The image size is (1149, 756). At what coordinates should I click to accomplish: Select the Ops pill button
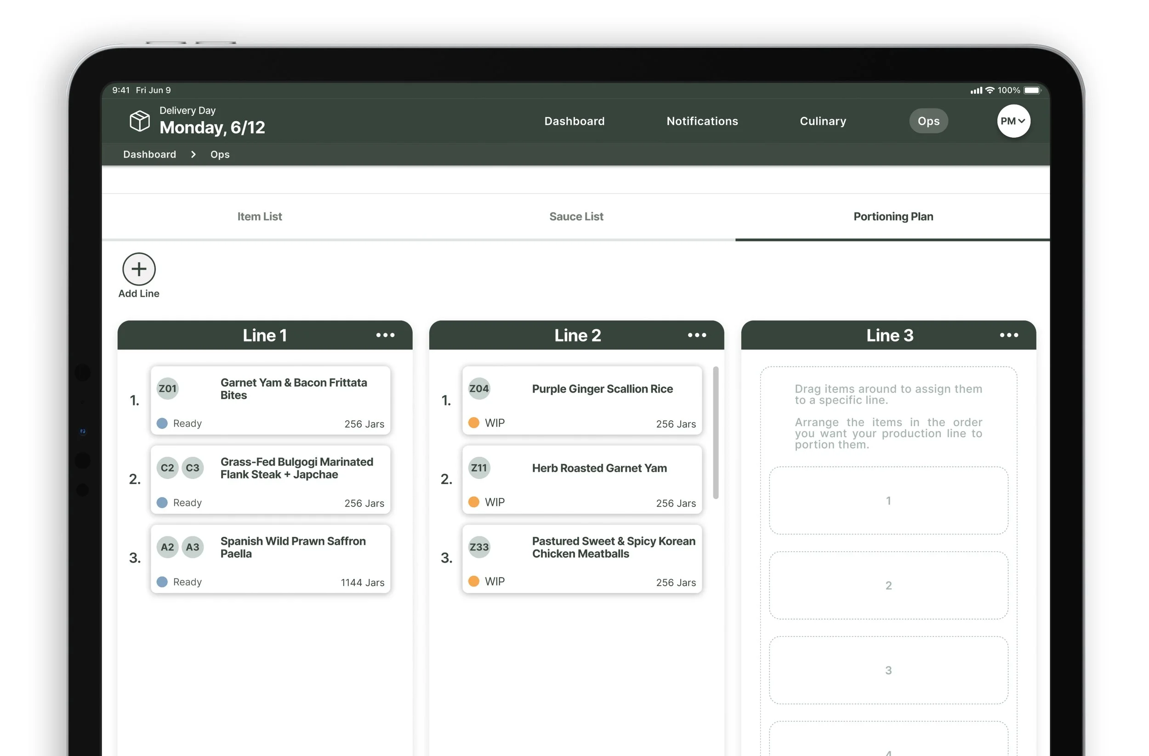pyautogui.click(x=928, y=121)
